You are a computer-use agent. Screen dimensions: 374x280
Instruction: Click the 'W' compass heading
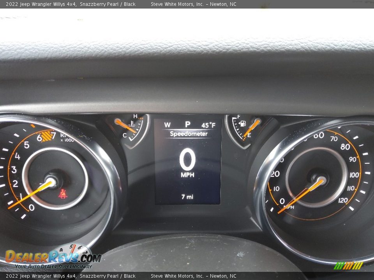point(167,125)
